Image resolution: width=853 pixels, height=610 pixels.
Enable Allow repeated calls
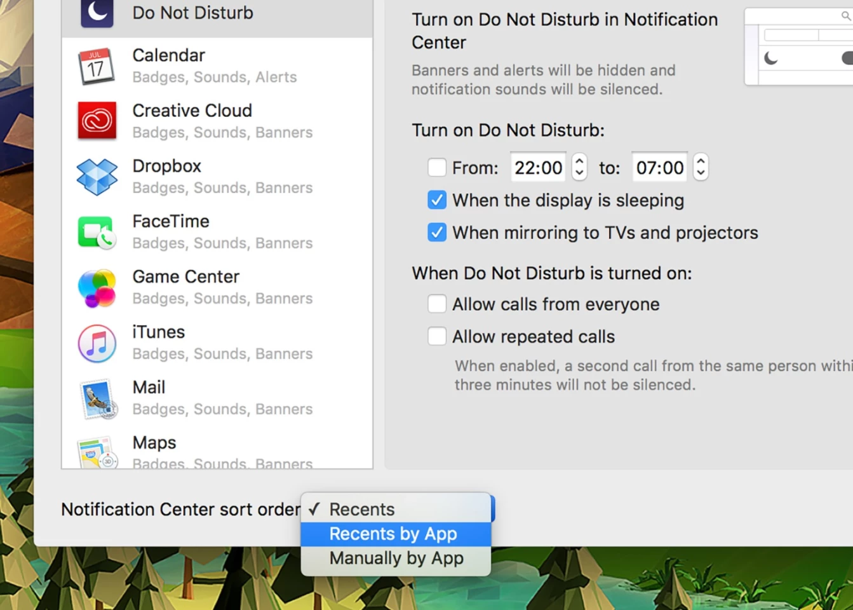click(437, 336)
